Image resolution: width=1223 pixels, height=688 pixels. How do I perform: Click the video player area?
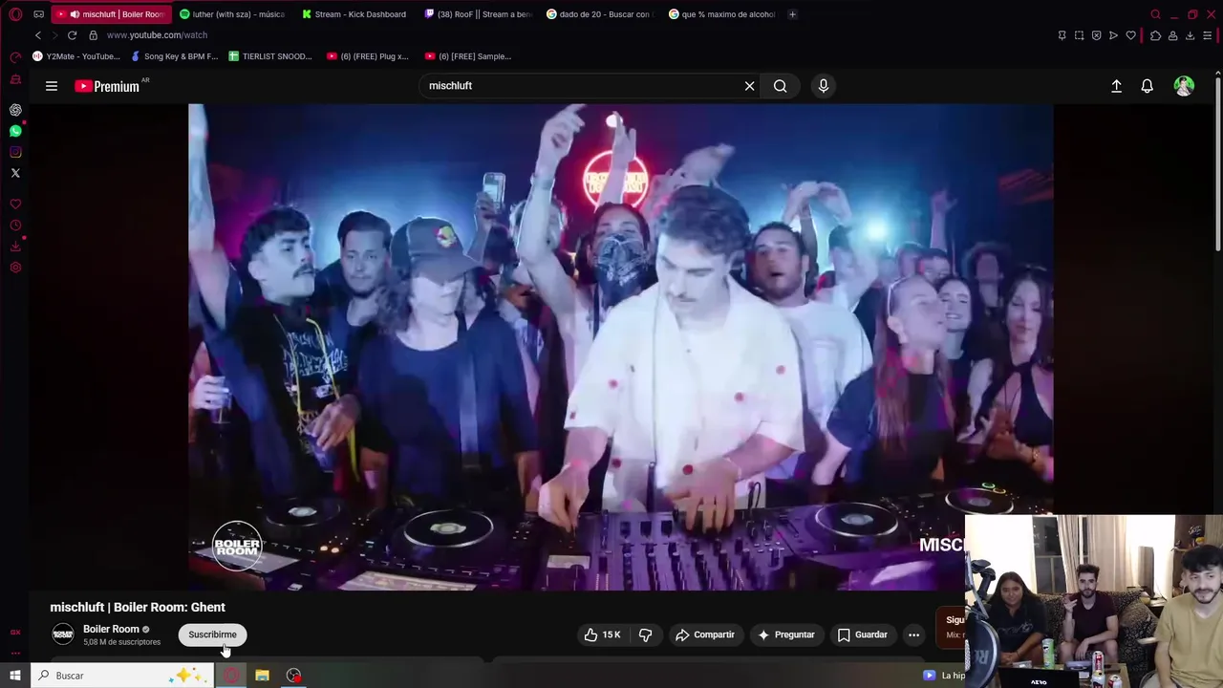point(621,347)
